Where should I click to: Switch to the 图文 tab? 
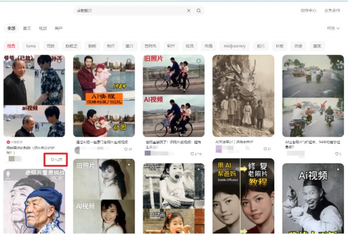click(27, 28)
